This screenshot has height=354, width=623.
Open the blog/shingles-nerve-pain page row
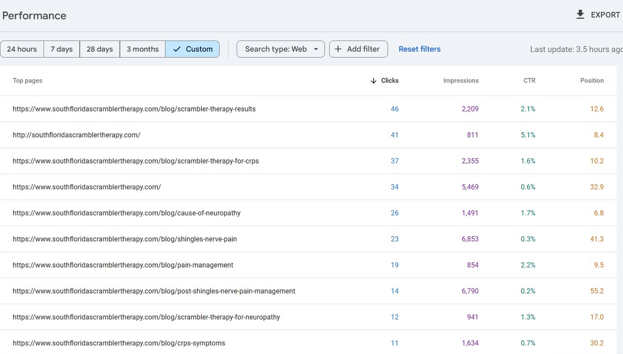[309, 239]
